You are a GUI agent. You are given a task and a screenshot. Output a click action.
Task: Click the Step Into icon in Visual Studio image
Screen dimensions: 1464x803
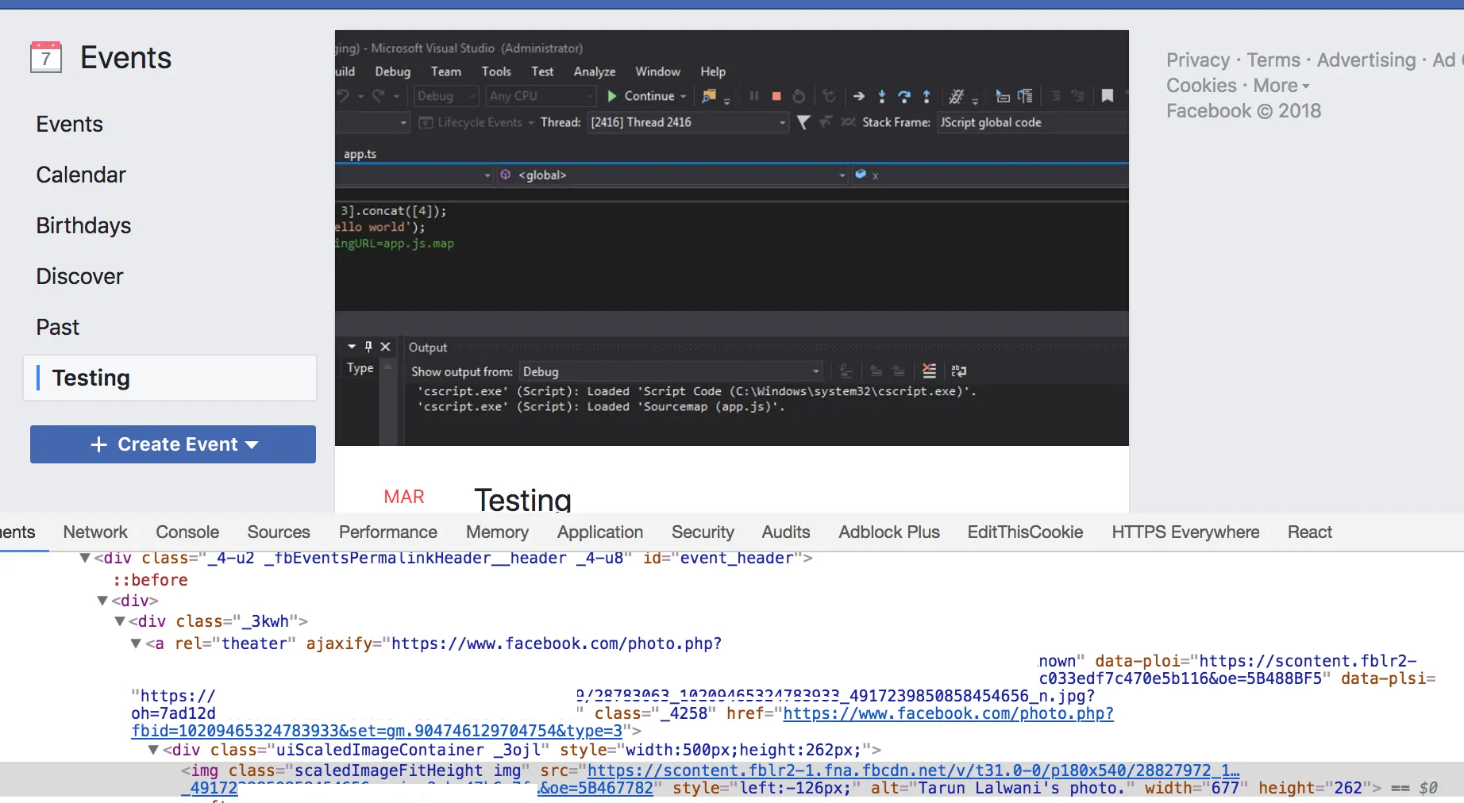(881, 96)
